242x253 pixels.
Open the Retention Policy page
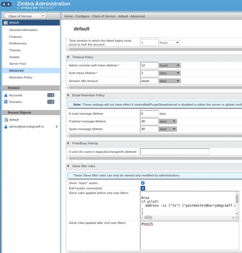20,77
